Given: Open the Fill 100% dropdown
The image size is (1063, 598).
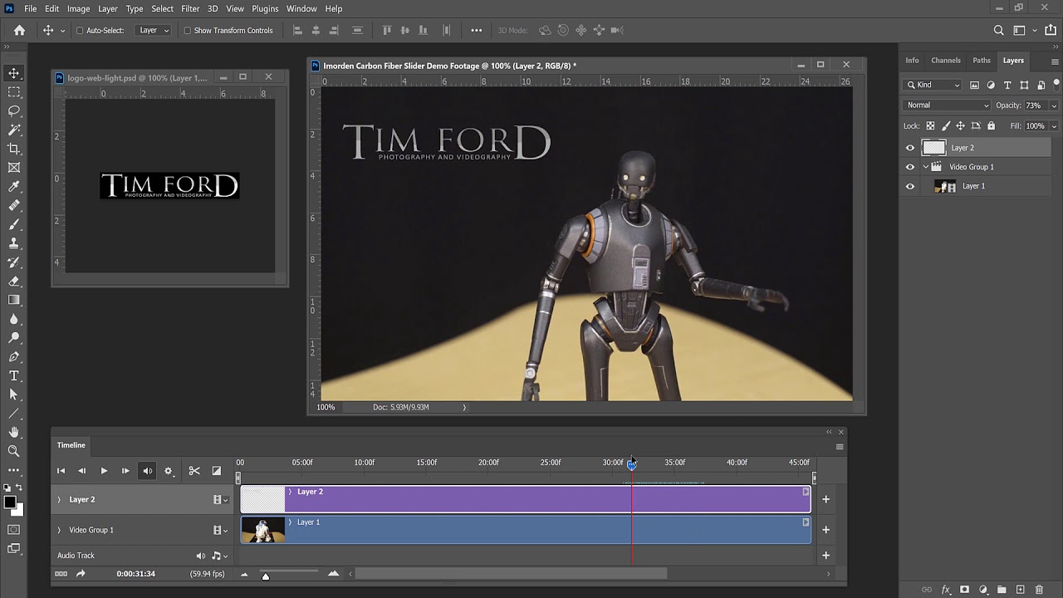Looking at the screenshot, I should tap(1055, 126).
